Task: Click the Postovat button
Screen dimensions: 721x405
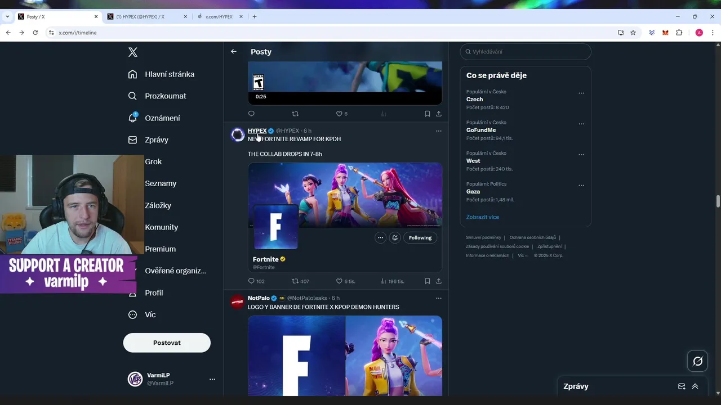Action: [x=167, y=343]
